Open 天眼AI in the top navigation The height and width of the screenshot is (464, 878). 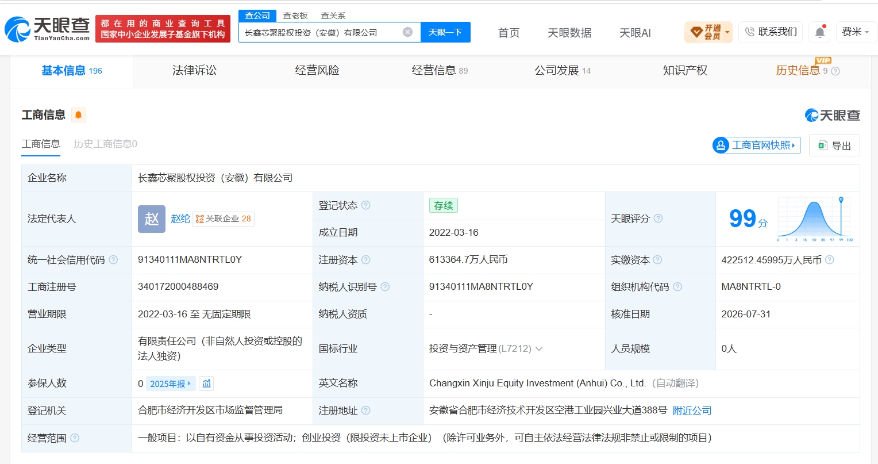tap(635, 33)
